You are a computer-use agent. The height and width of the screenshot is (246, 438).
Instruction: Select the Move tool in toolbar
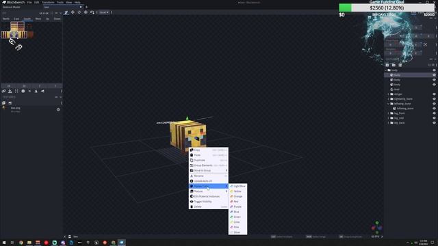pos(66,12)
